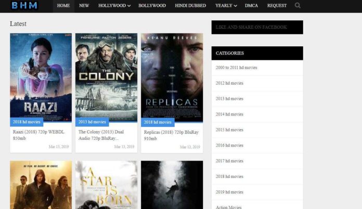This screenshot has height=209, width=362.
Task: Click the Mar 12, 2019 date under Replicas
Action: pos(190,147)
